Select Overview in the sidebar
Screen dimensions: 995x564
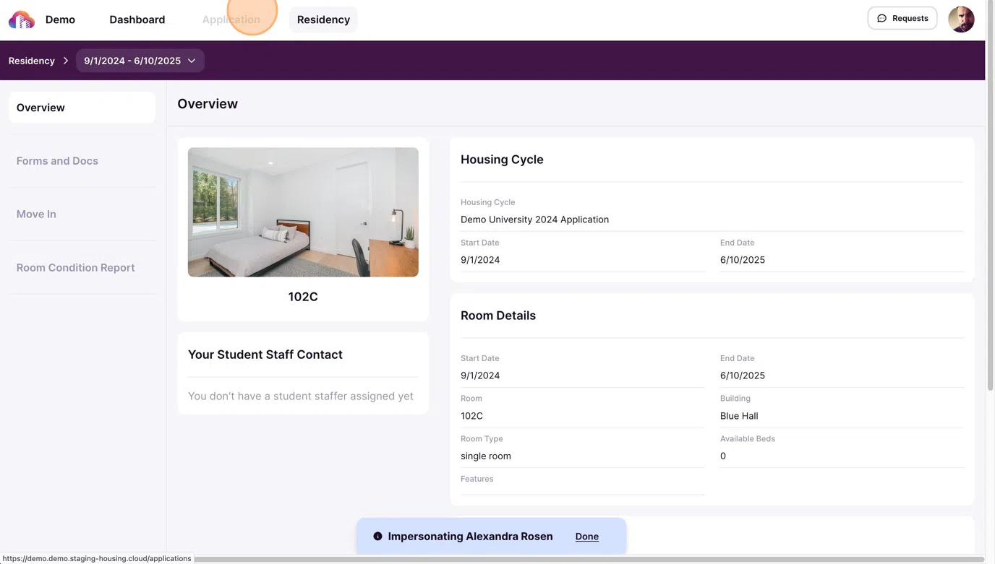[82, 108]
